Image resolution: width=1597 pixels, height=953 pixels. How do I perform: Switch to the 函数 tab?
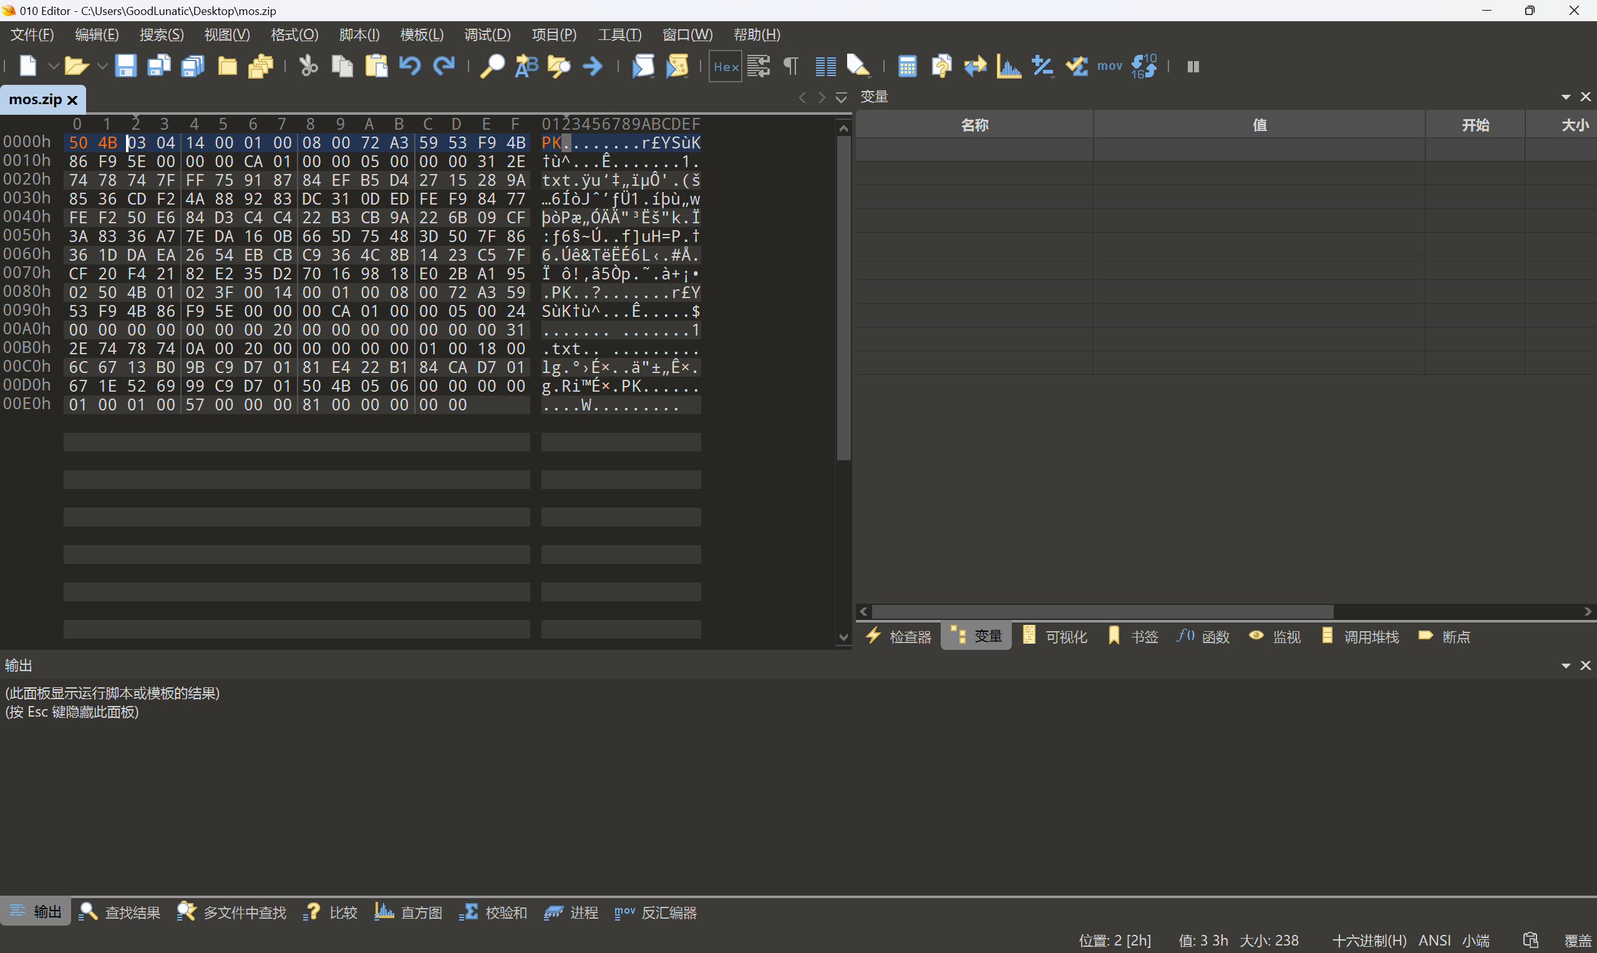click(1203, 636)
